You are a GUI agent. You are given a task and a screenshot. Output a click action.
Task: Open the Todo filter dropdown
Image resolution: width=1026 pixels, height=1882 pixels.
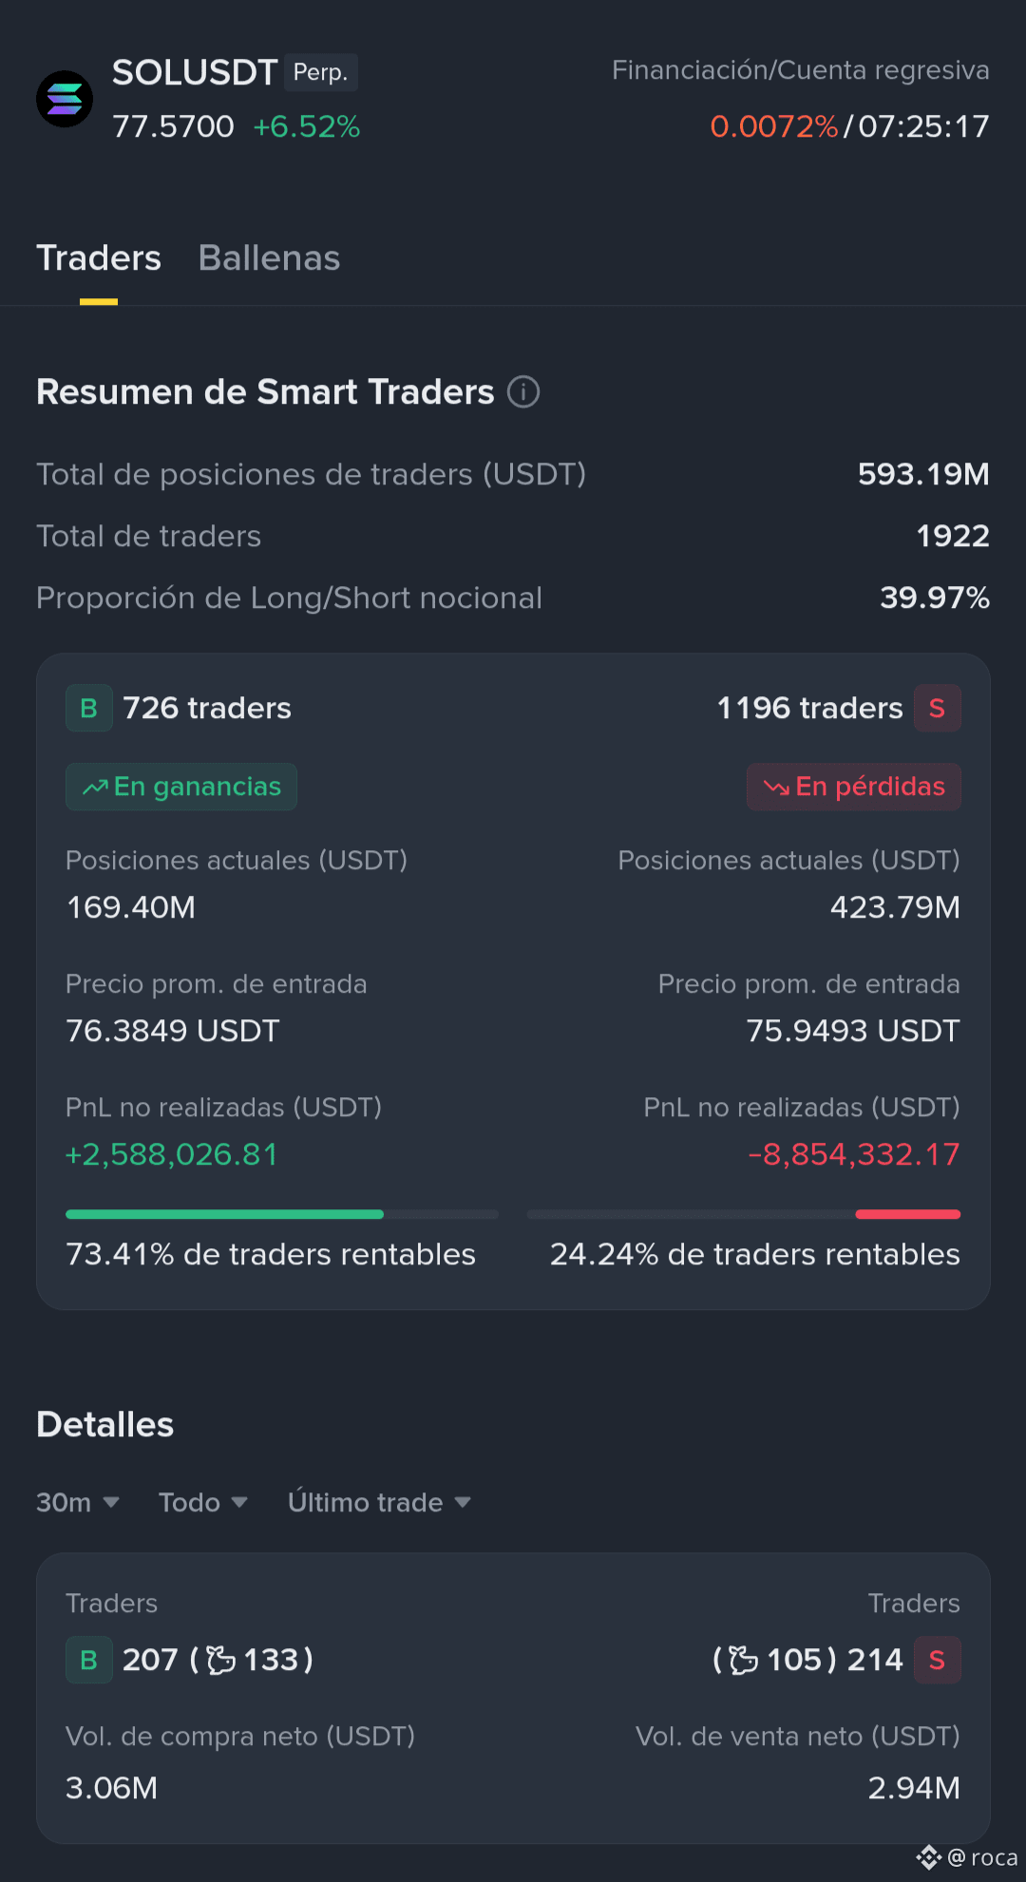click(x=203, y=1503)
